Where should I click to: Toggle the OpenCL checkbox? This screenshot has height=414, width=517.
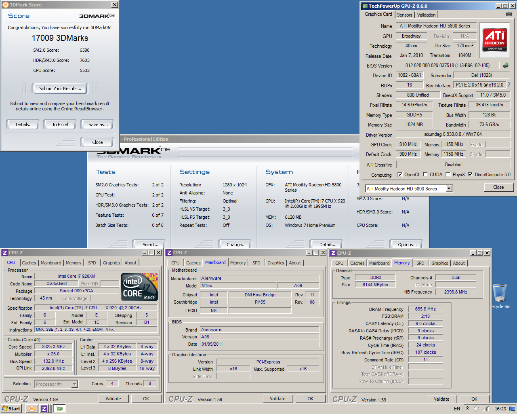400,175
